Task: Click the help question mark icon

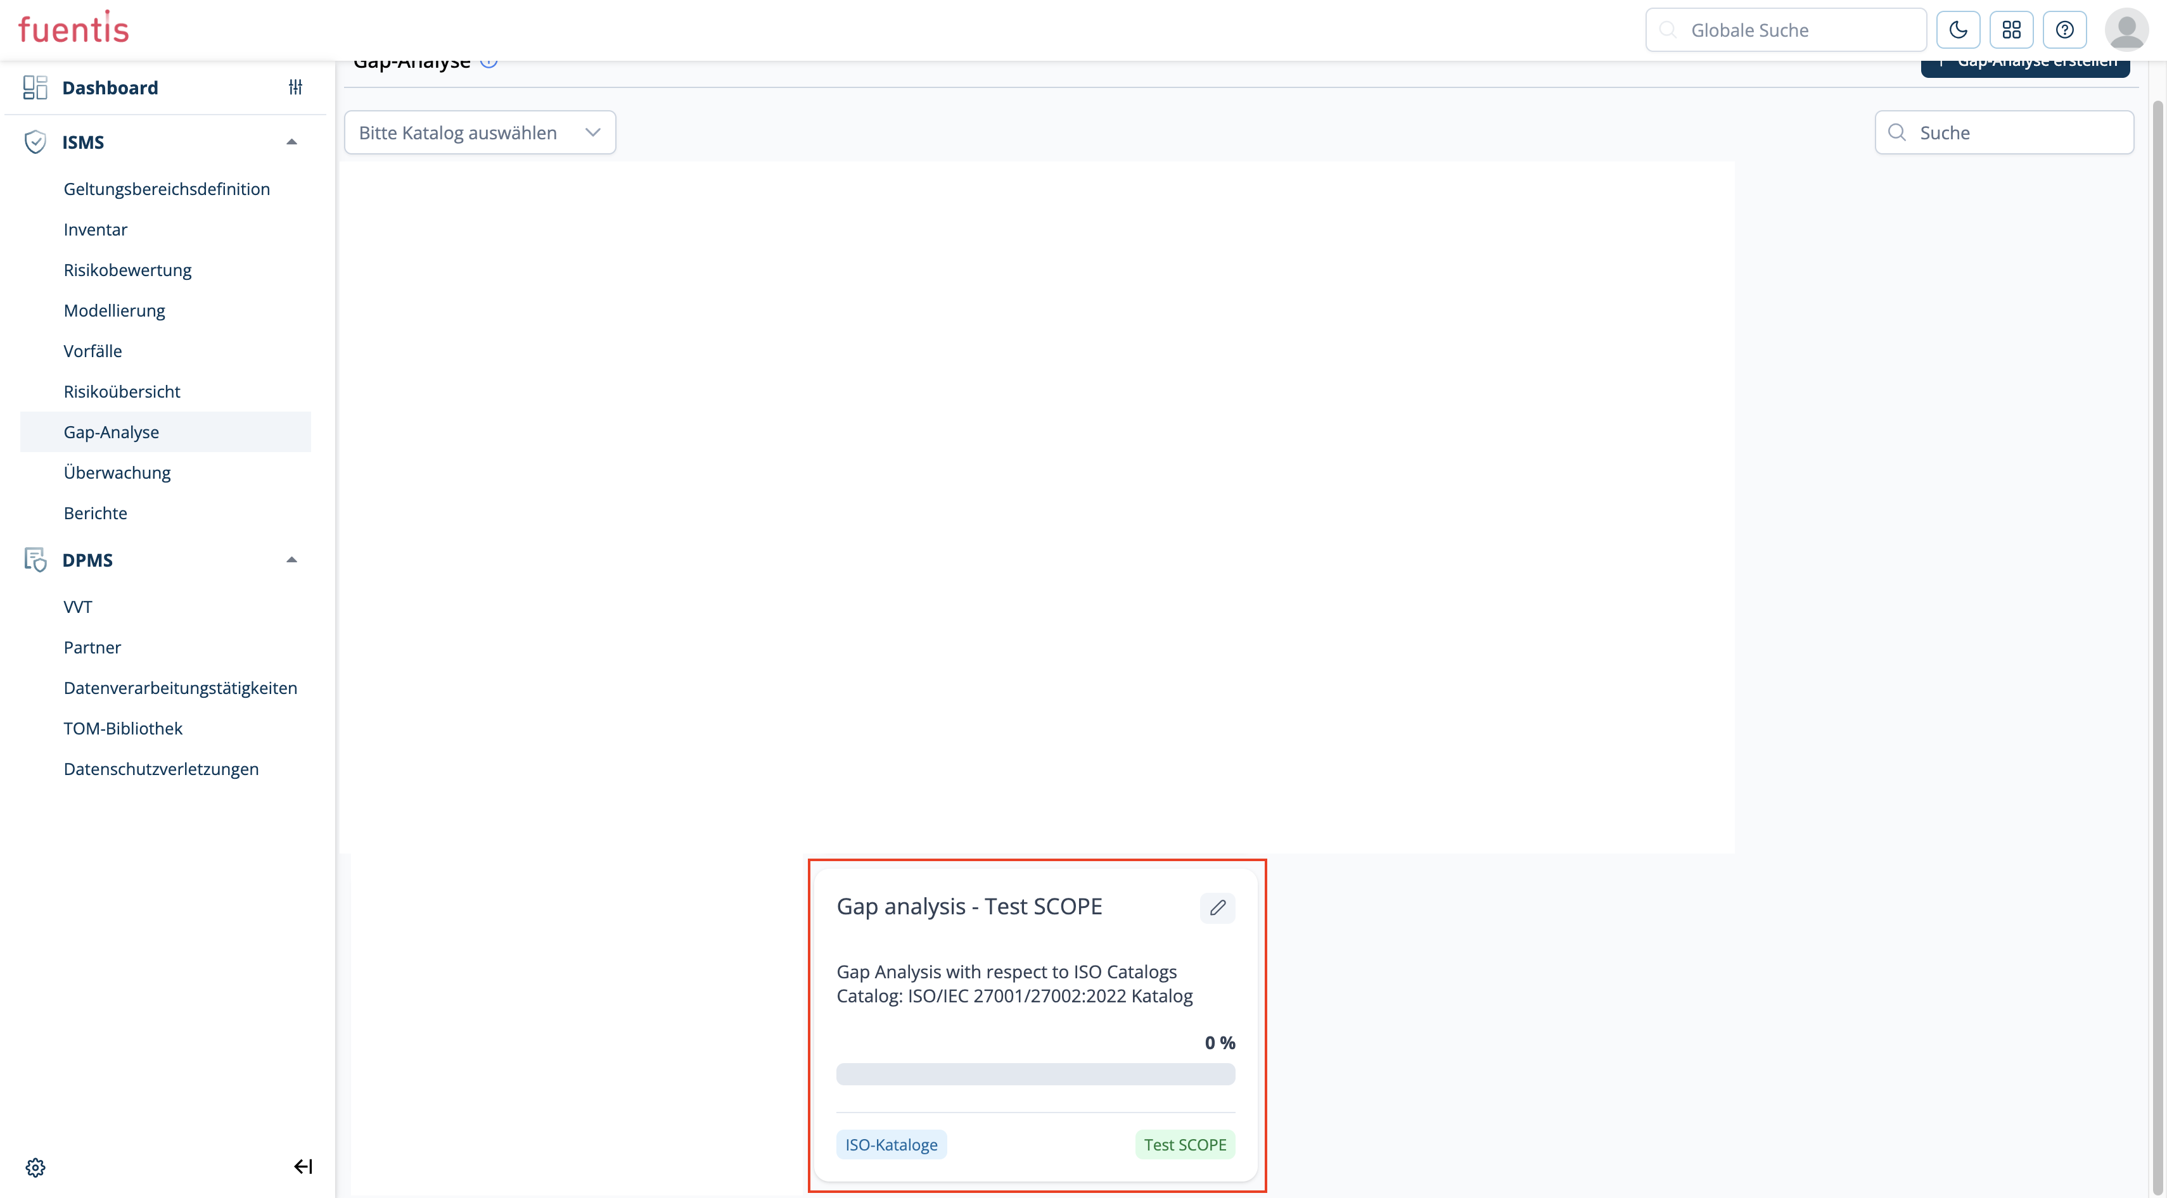Action: point(2064,30)
